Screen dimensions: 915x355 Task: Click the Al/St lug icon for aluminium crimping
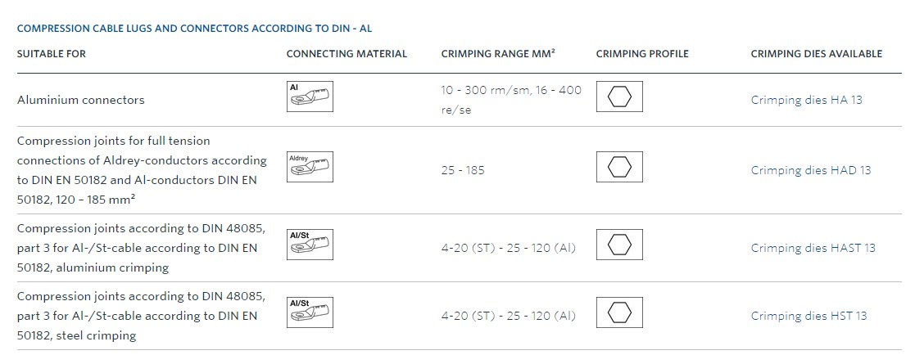(x=310, y=245)
